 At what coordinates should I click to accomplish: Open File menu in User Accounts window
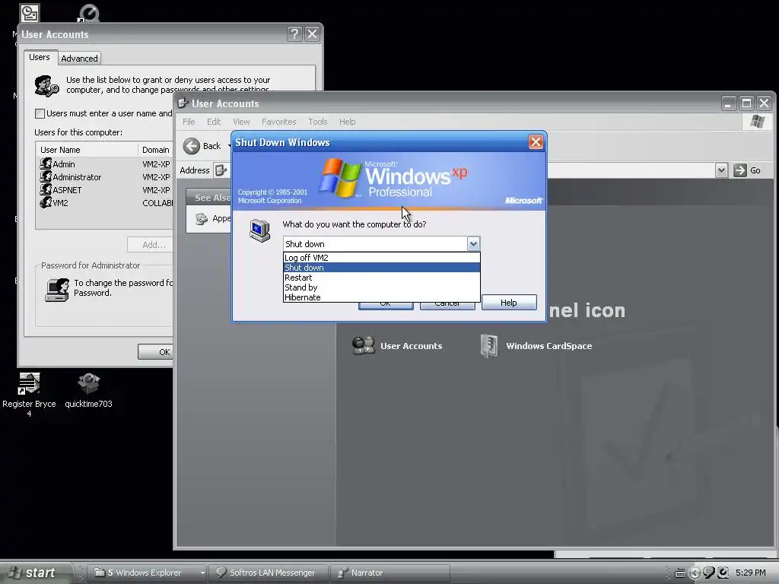click(189, 122)
